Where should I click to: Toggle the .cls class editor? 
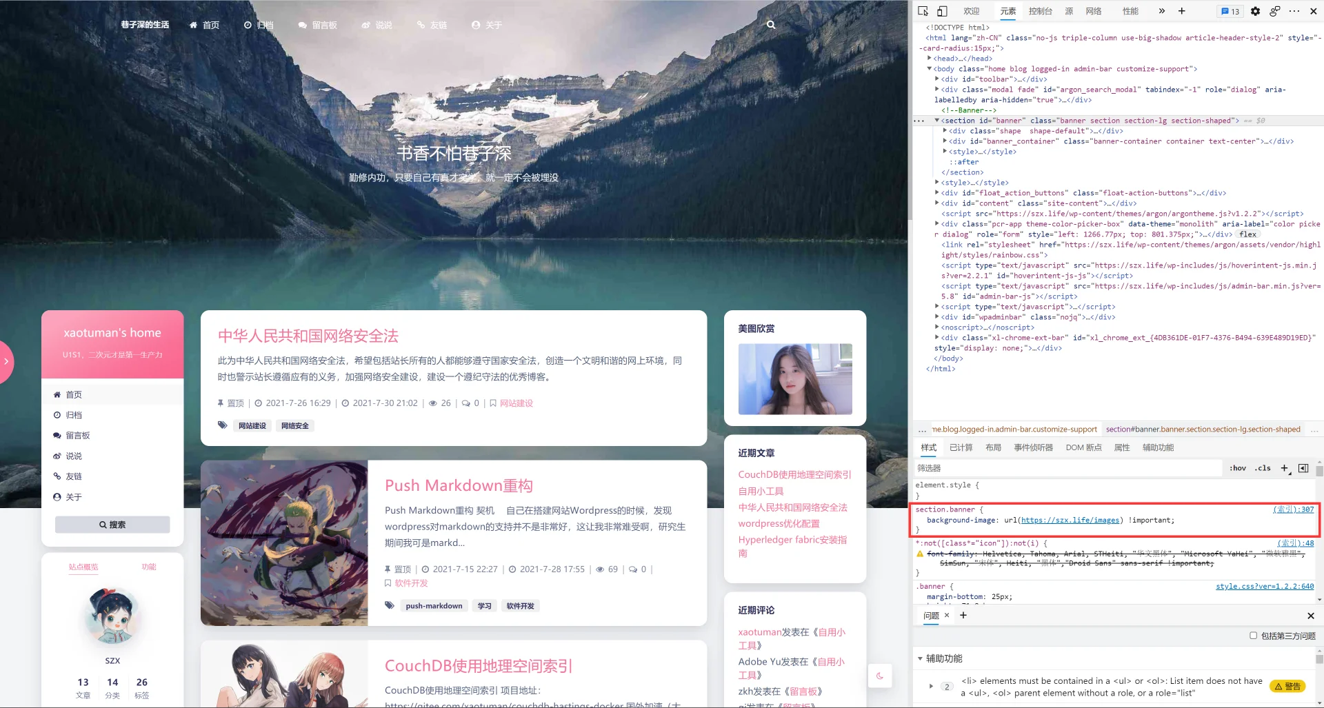tap(1263, 468)
